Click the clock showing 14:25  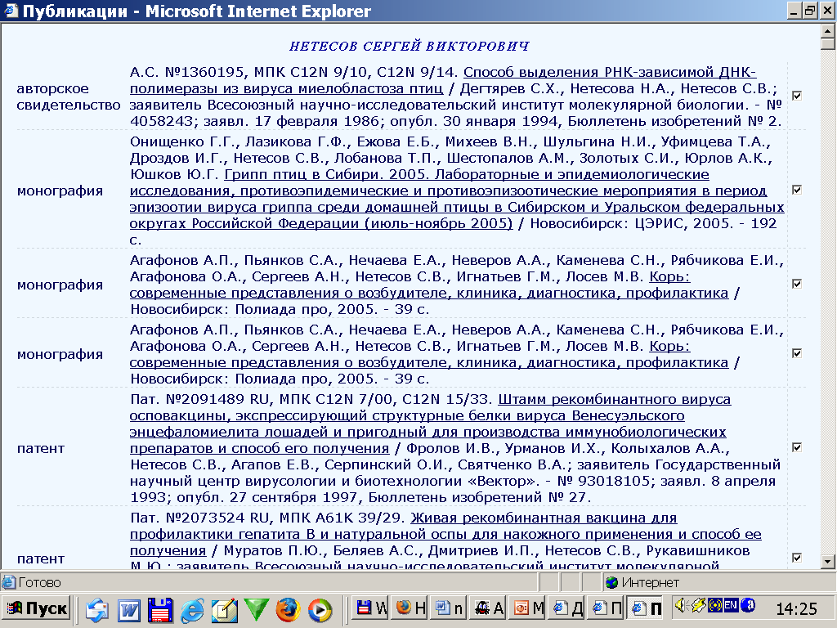point(795,608)
